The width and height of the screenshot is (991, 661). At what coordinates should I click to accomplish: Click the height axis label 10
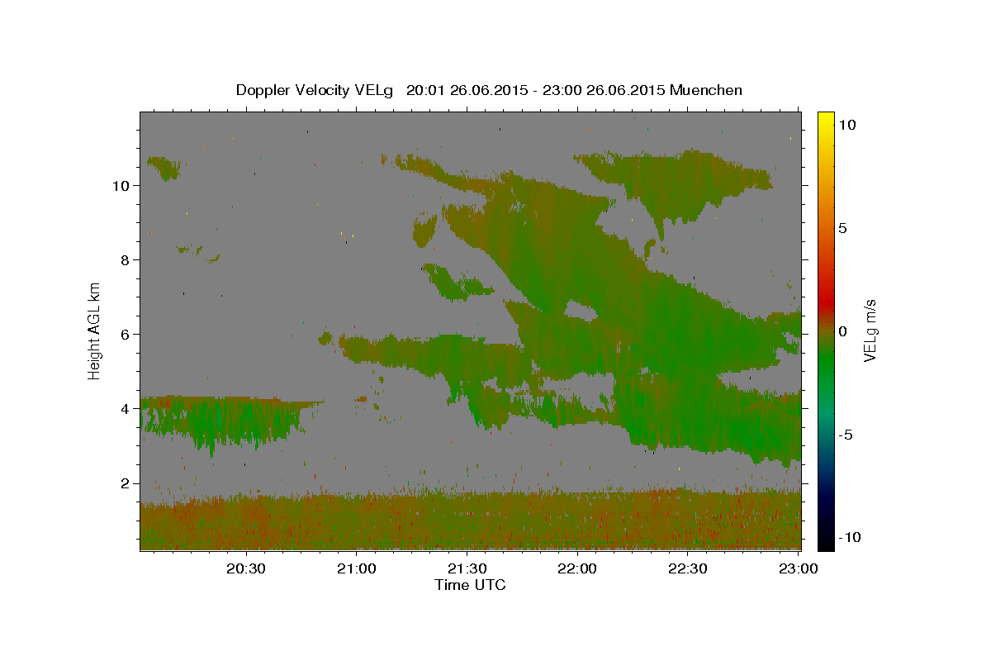click(121, 186)
